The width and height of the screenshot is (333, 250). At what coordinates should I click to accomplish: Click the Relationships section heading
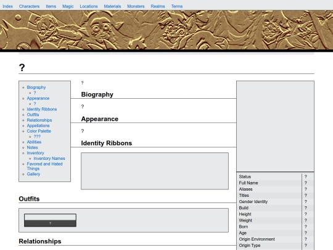pos(40,241)
